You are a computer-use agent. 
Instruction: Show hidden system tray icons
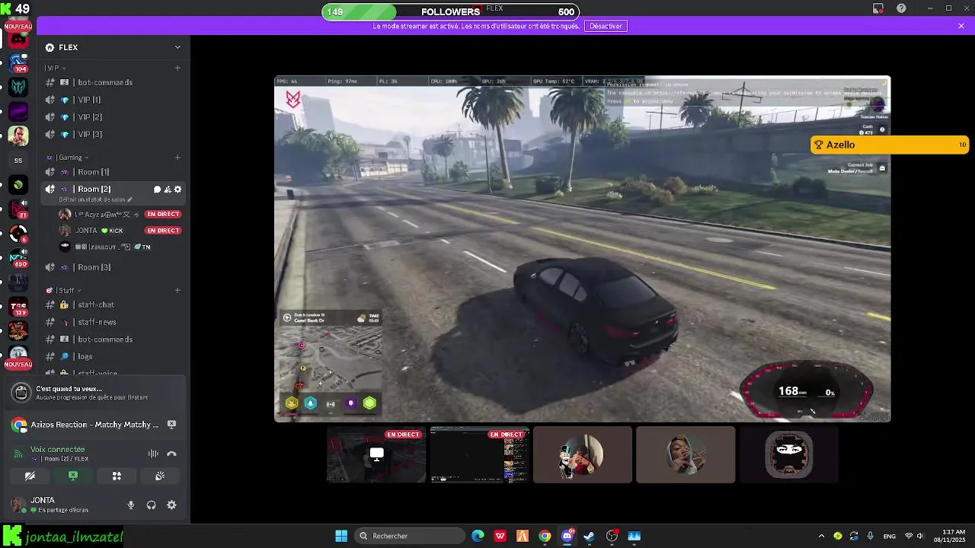coord(821,536)
